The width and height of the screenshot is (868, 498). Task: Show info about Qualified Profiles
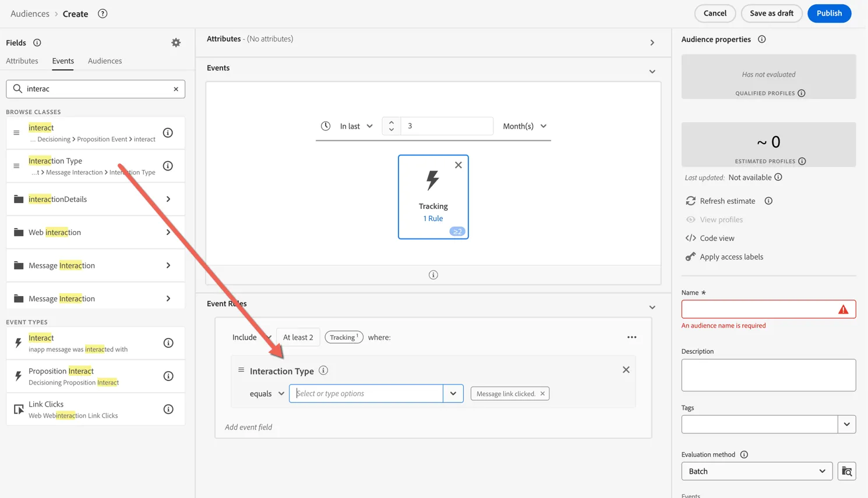point(802,93)
